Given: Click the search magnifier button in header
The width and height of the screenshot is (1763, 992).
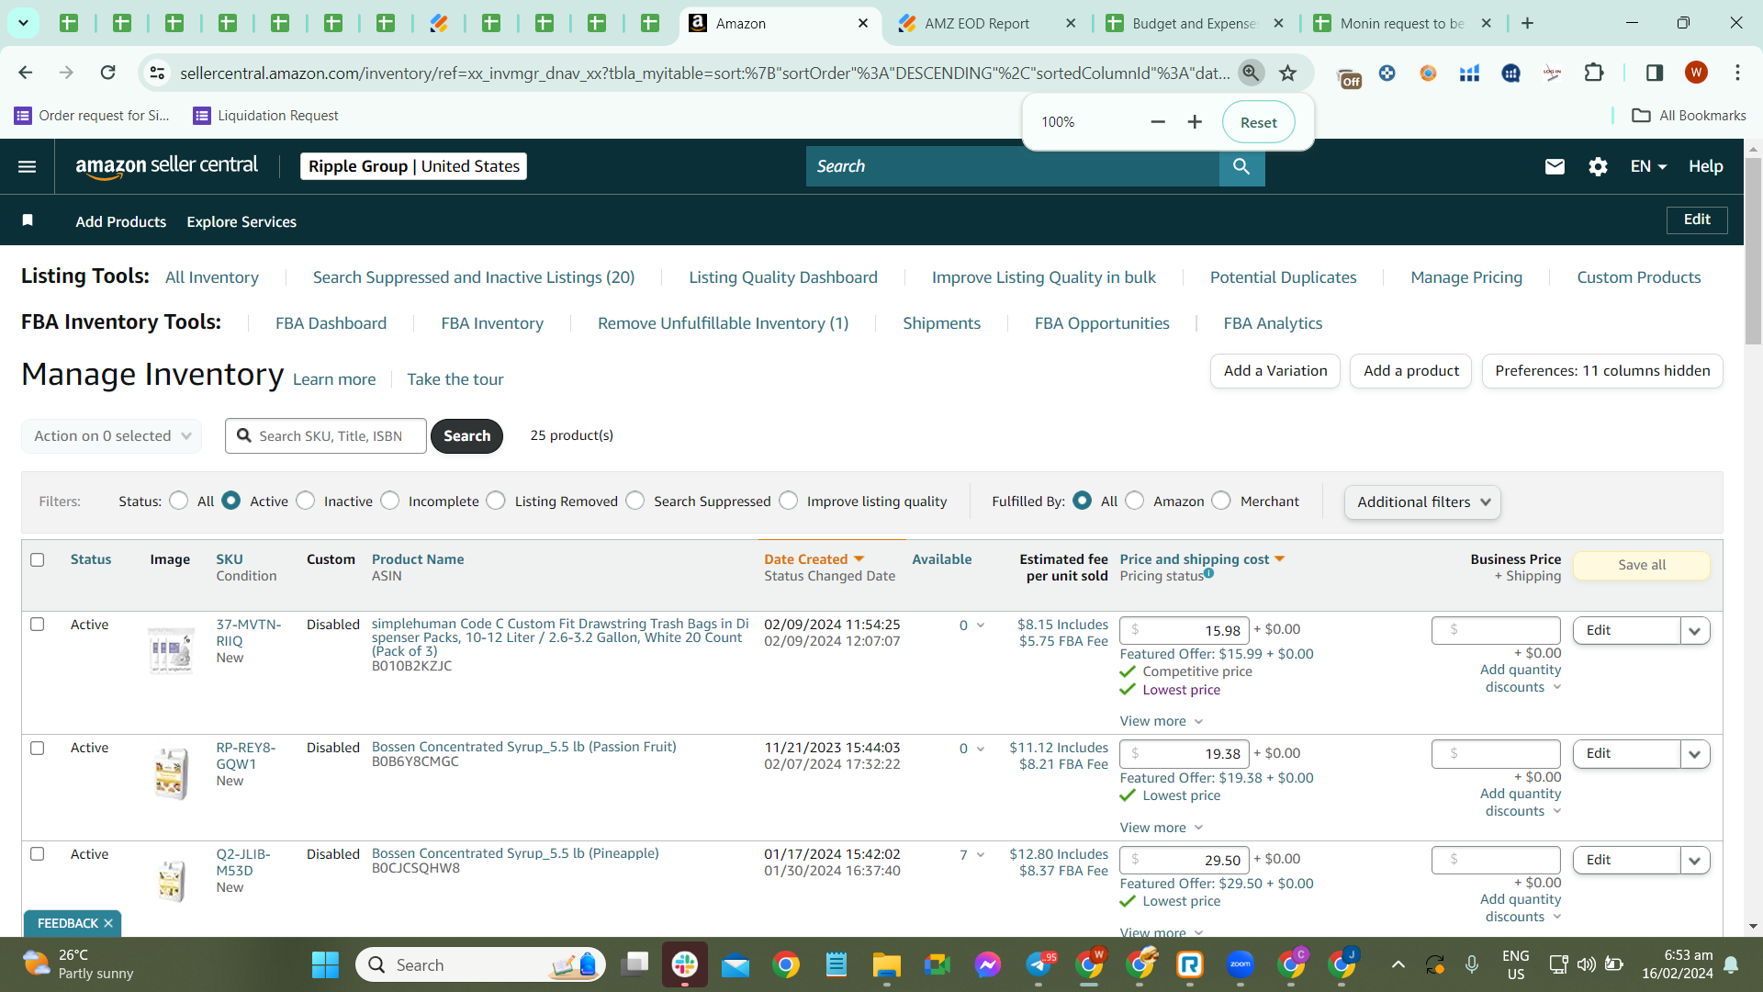Looking at the screenshot, I should point(1241,166).
